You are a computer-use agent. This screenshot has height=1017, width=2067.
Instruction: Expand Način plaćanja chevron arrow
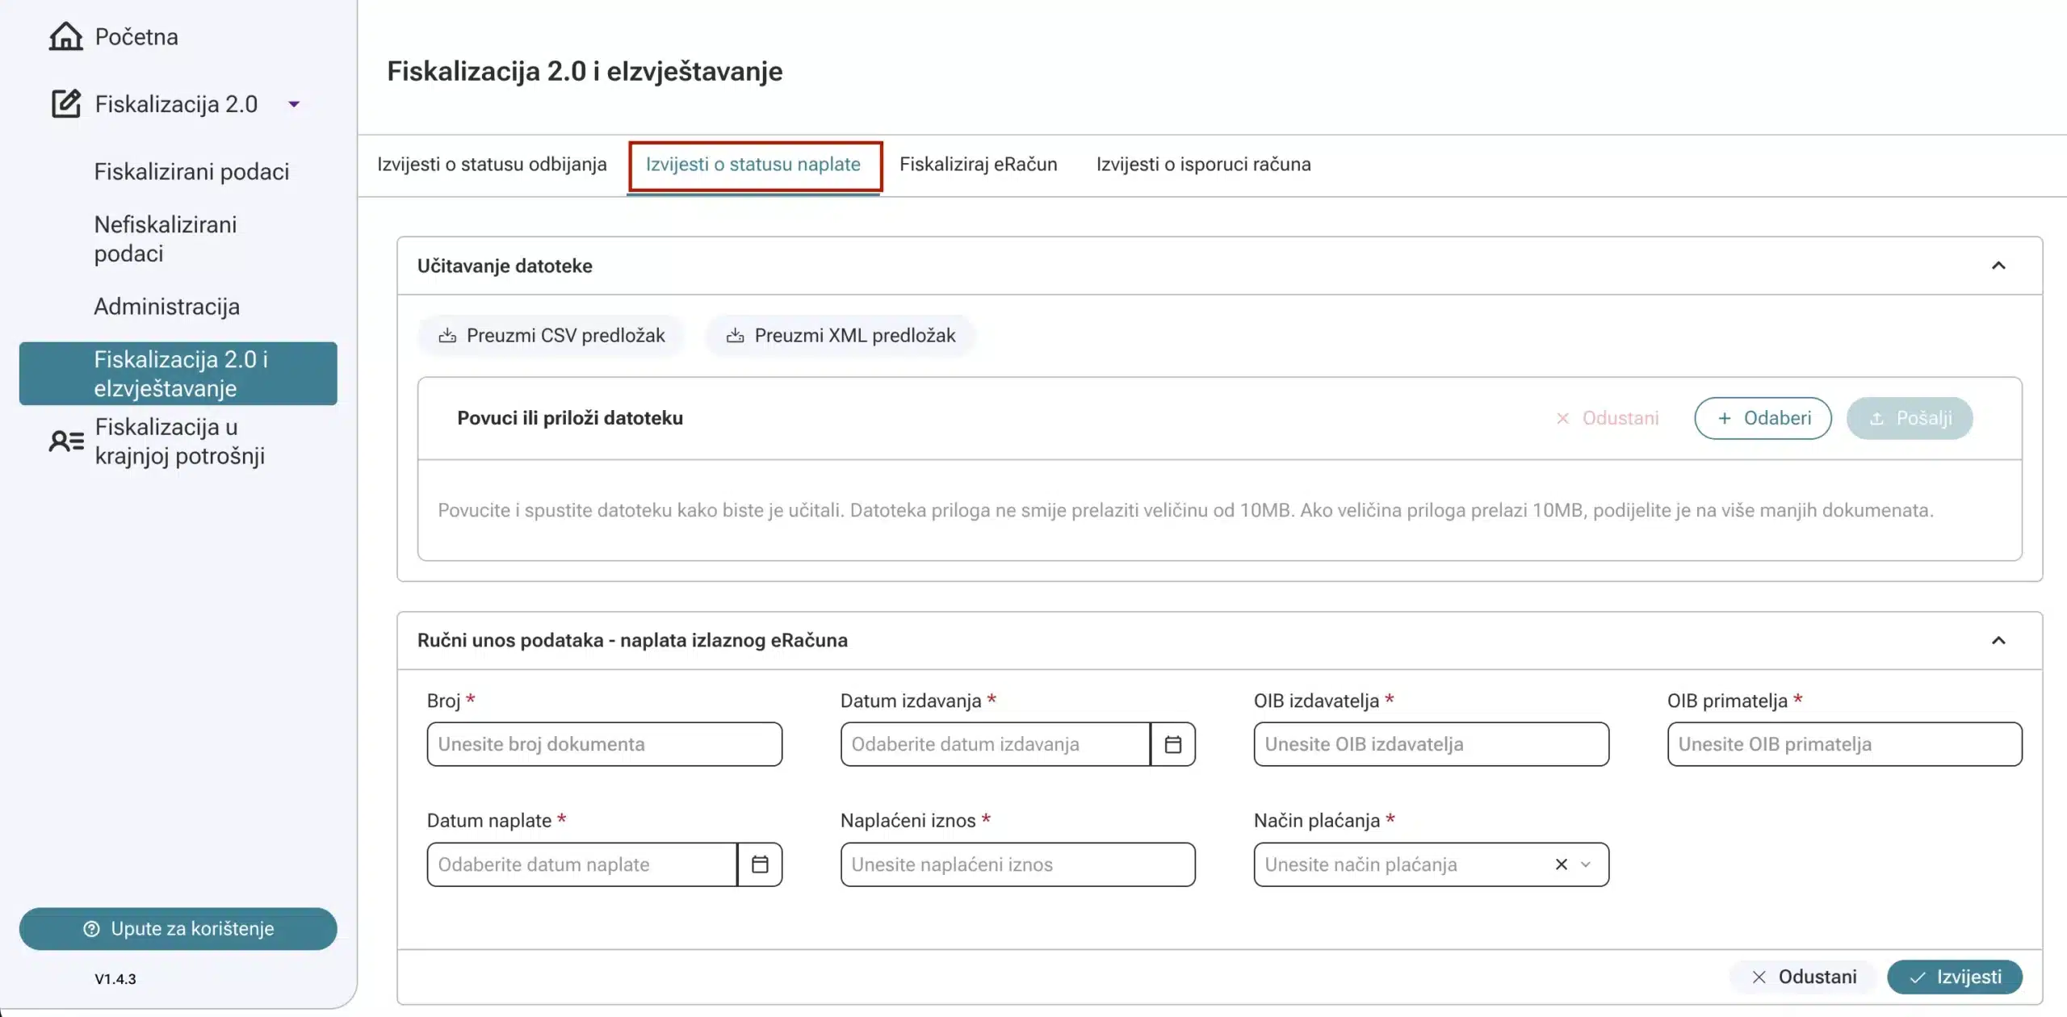[1586, 864]
